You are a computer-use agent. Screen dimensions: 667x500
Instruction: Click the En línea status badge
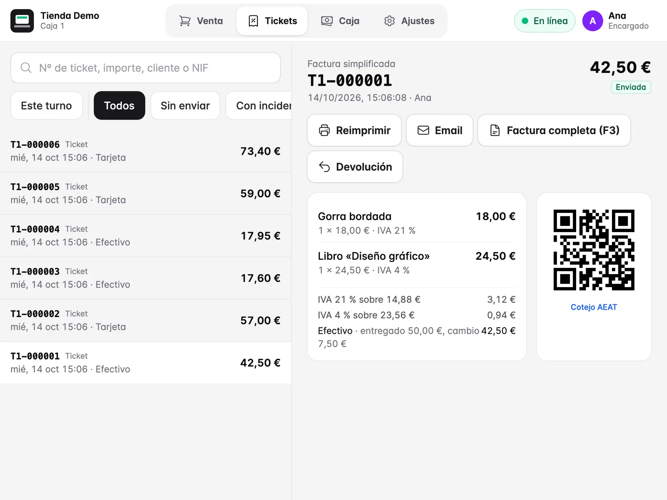click(544, 21)
